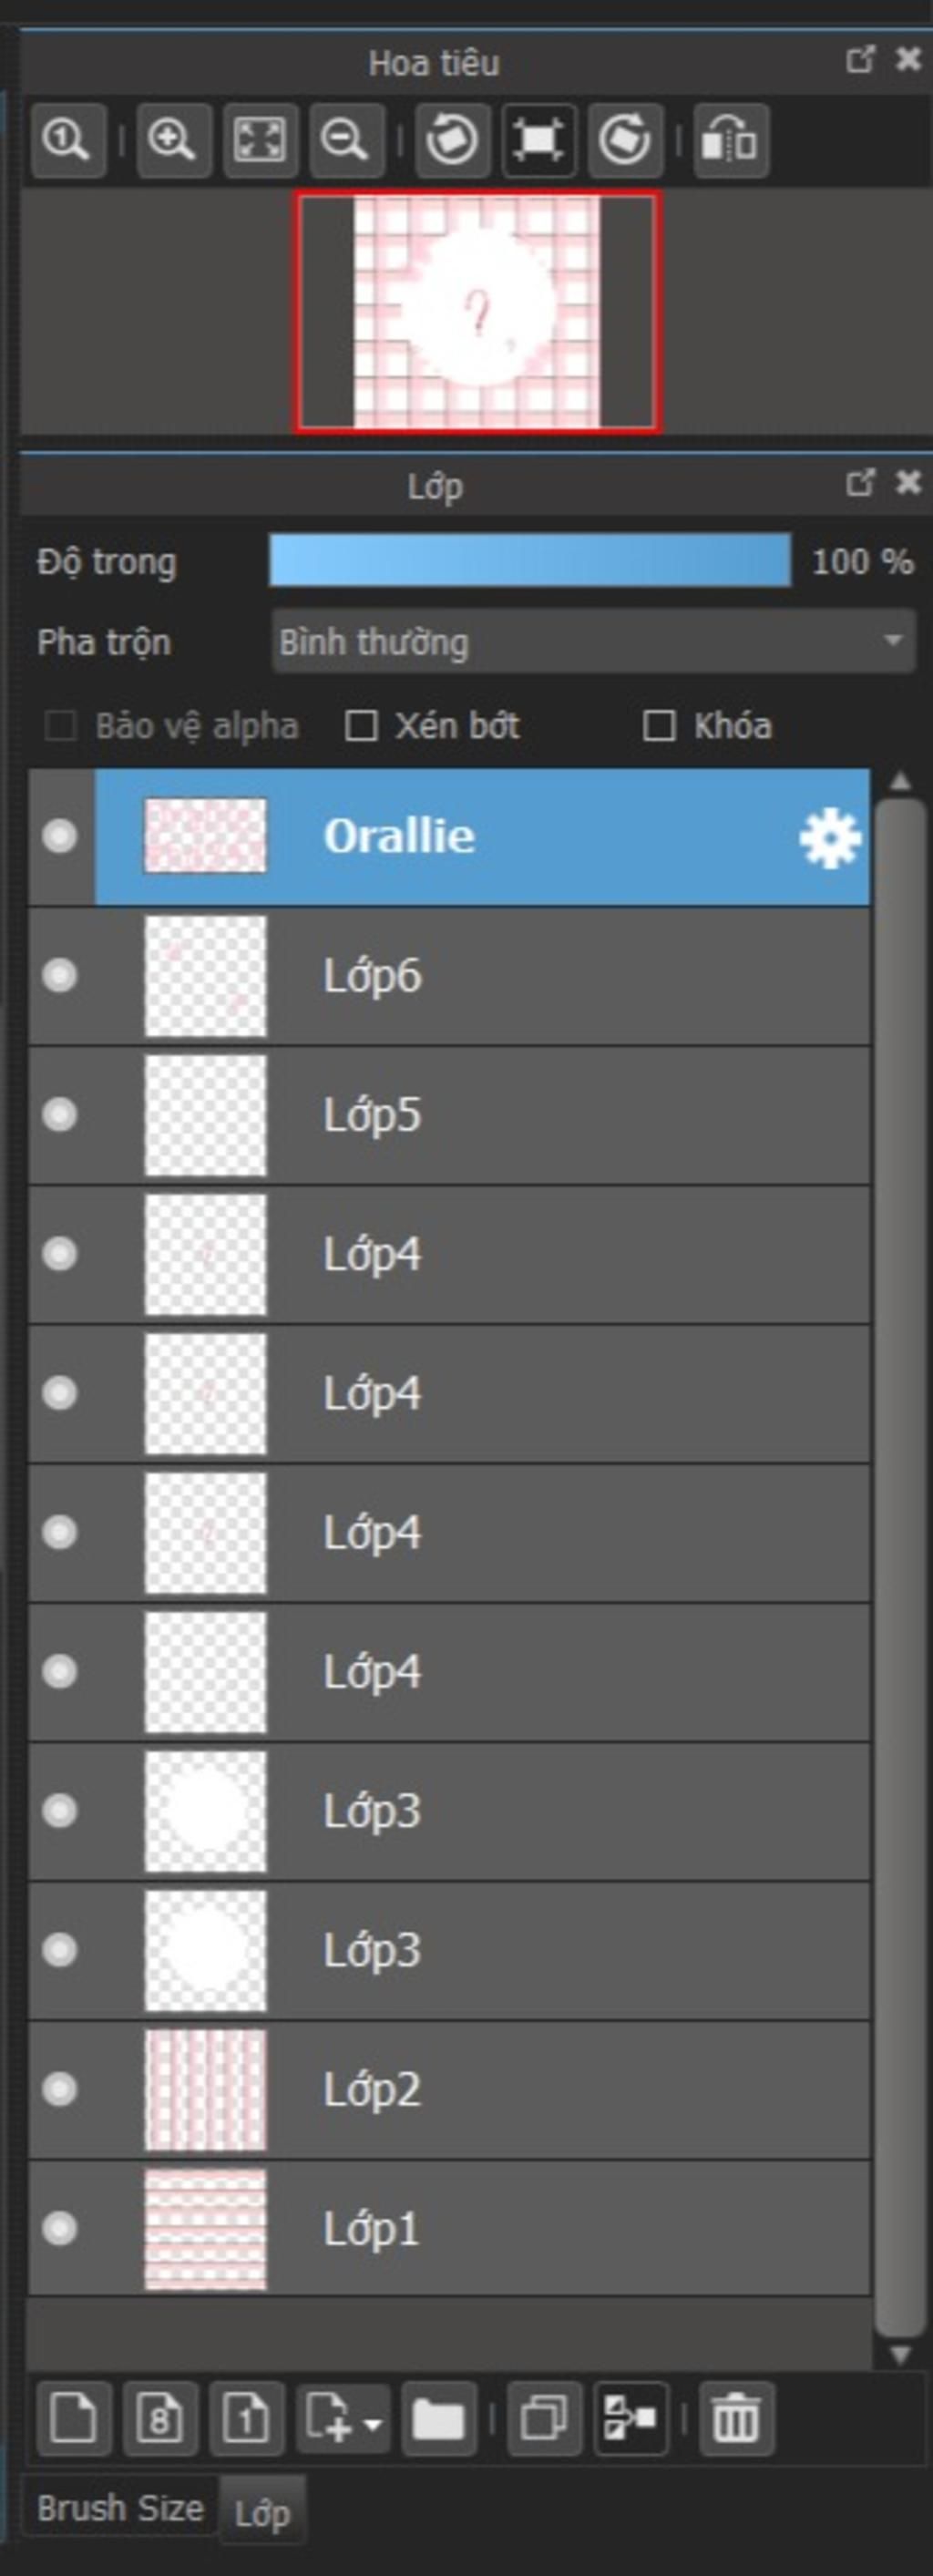Click the zoom out magnifier icon
This screenshot has width=933, height=2576.
coord(346,140)
